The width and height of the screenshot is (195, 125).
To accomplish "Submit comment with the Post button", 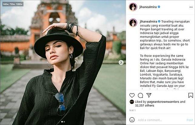I will tap(190, 120).
